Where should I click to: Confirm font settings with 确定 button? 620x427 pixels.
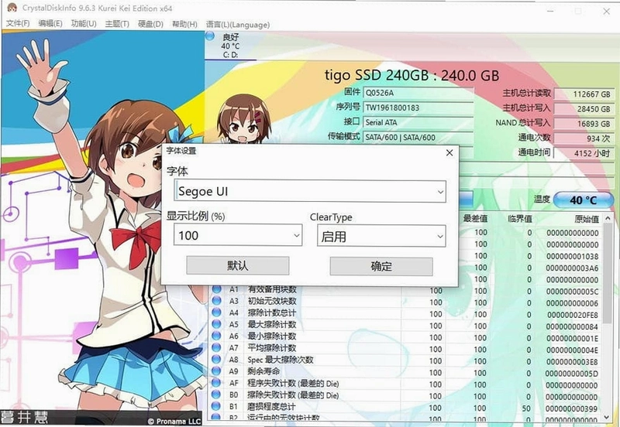point(381,266)
